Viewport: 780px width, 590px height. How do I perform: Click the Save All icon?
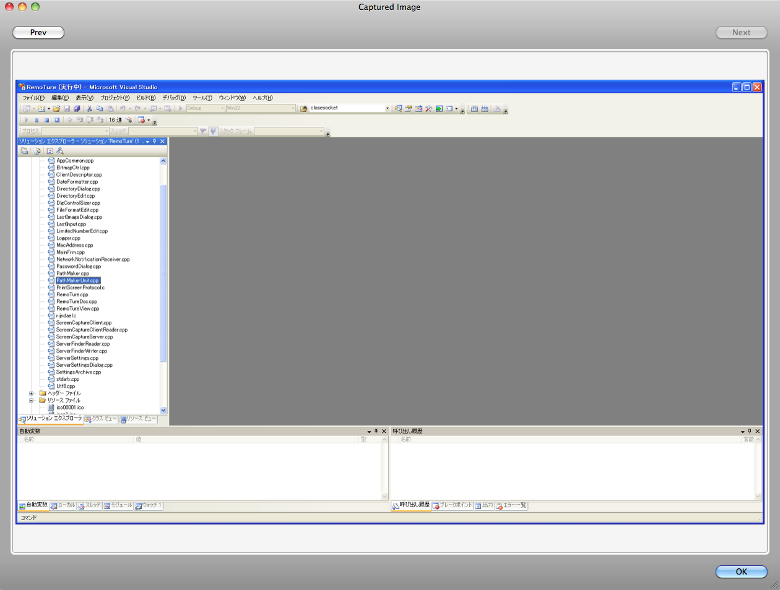(77, 109)
